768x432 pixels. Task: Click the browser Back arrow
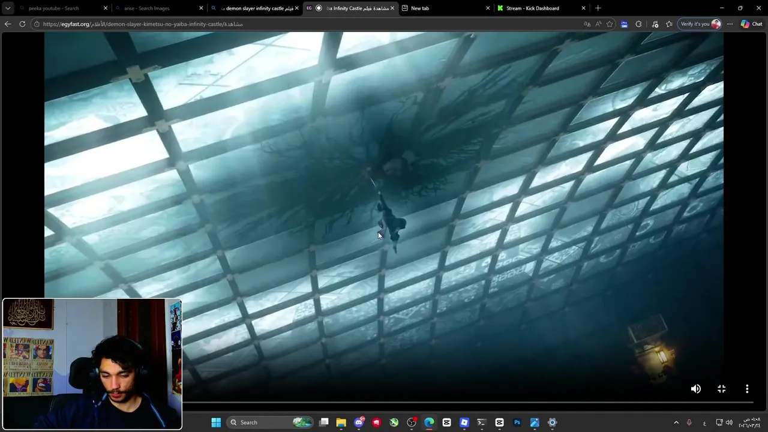[x=8, y=24]
